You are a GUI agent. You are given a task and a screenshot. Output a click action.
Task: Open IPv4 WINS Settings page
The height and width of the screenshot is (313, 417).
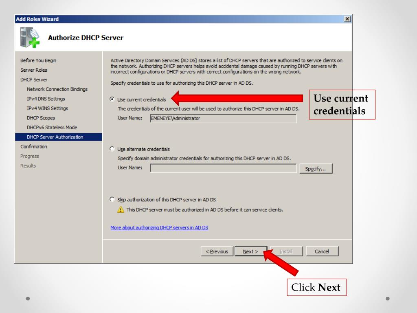[47, 108]
